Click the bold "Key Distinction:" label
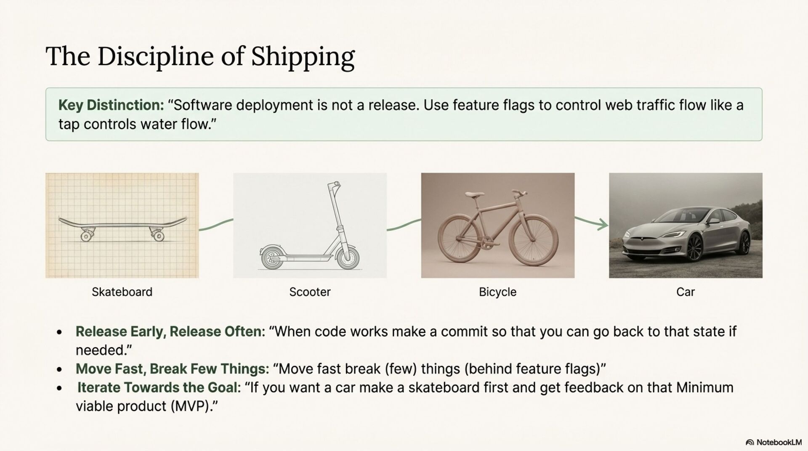Screen dimensions: 808x451 coord(111,105)
